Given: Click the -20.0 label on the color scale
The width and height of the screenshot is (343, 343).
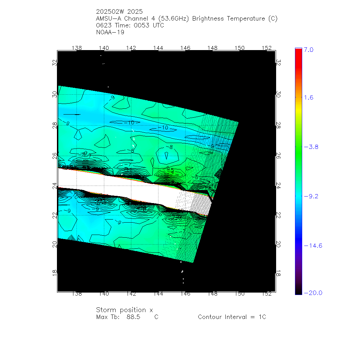Looking at the screenshot, I should (x=313, y=293).
